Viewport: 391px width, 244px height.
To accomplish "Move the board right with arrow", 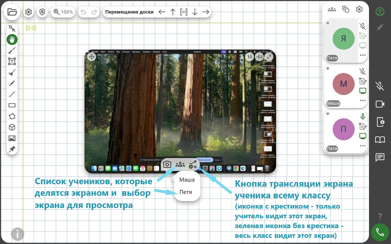I will (x=206, y=12).
